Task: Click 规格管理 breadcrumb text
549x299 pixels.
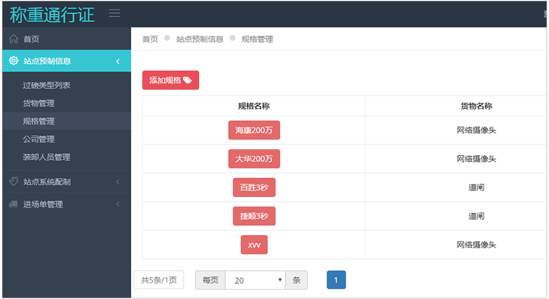Action: (x=257, y=39)
